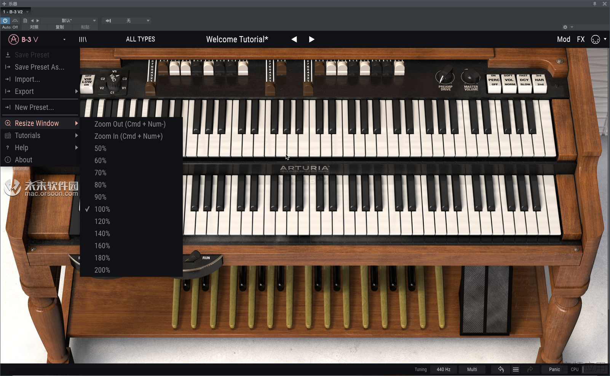610x376 pixels.
Task: Click the About info icon
Action: click(x=8, y=160)
